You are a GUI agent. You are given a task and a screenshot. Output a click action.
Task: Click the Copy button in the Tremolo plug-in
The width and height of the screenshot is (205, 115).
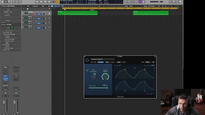pyautogui.click(x=107, y=62)
